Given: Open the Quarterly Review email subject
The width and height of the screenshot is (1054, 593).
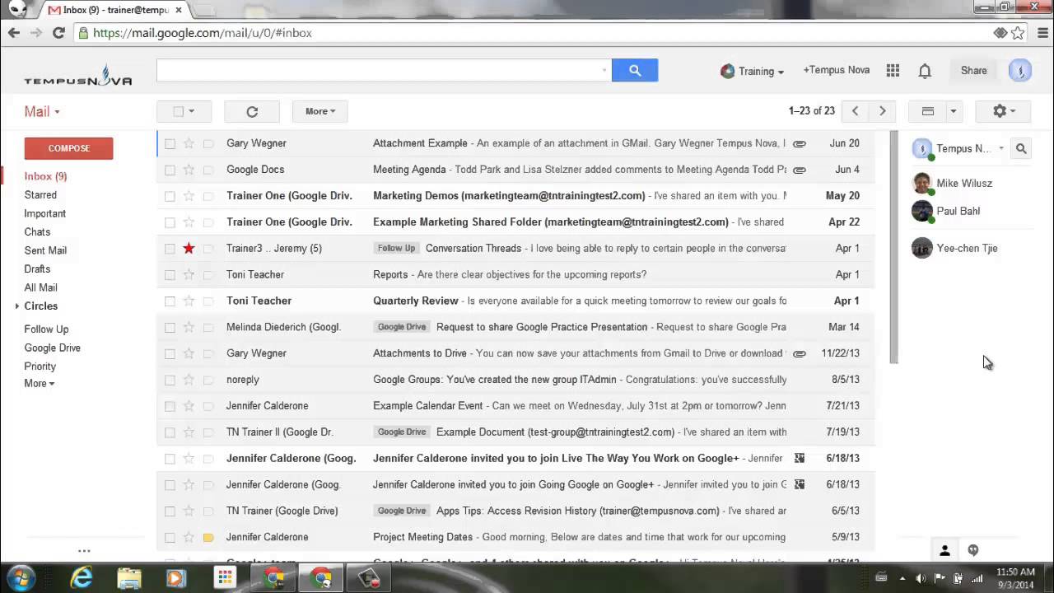Looking at the screenshot, I should 415,301.
